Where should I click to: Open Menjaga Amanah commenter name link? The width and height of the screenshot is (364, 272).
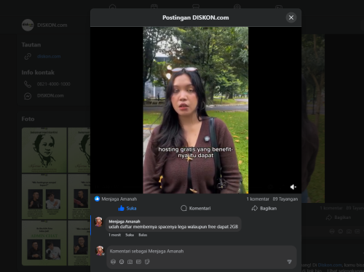pyautogui.click(x=124, y=221)
